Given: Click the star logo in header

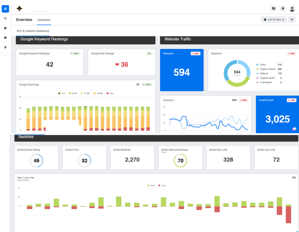Looking at the screenshot, I should pos(19,8).
